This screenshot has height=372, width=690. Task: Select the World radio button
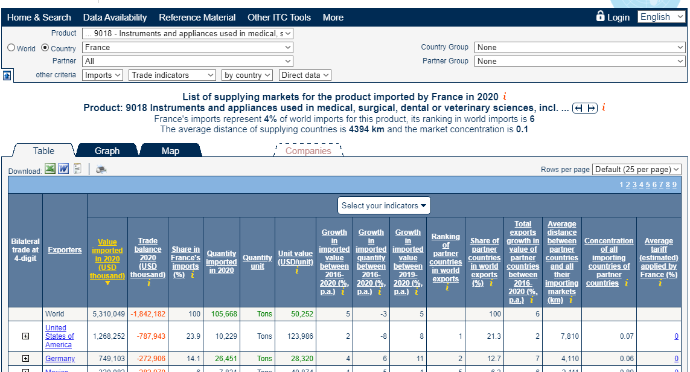click(x=11, y=48)
